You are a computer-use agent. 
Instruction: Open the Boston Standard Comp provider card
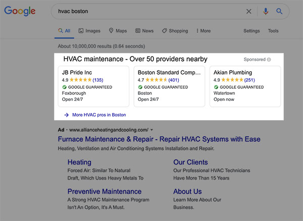tap(169, 86)
